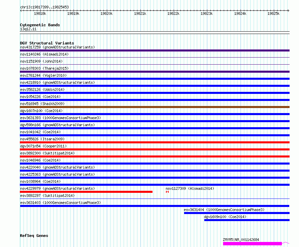Viewport: 299px width, 247px height.
Task: Click nsv1041042 (Coe2014) label
Action: click(x=40, y=132)
